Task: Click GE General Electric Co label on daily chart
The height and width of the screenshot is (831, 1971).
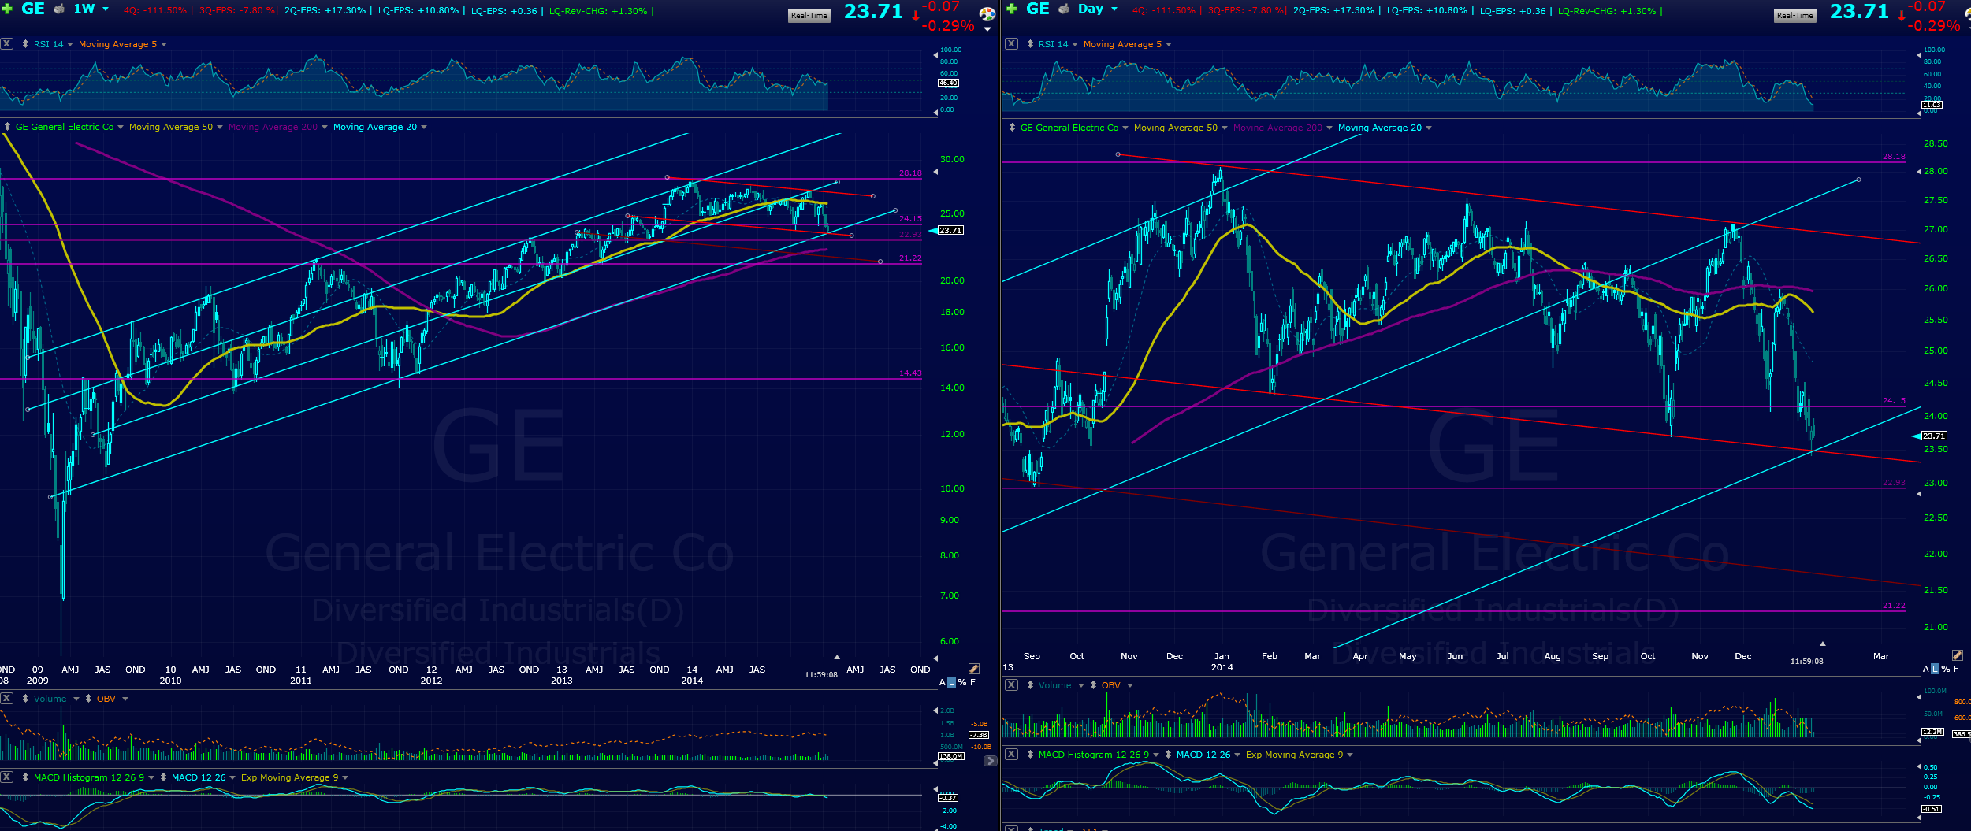Action: [1069, 128]
